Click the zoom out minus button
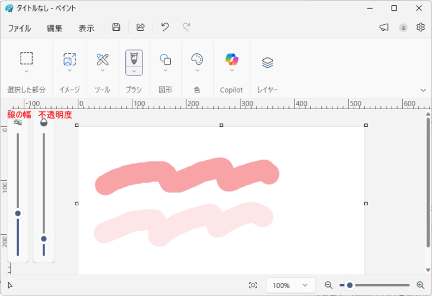This screenshot has width=432, height=296. tap(329, 285)
